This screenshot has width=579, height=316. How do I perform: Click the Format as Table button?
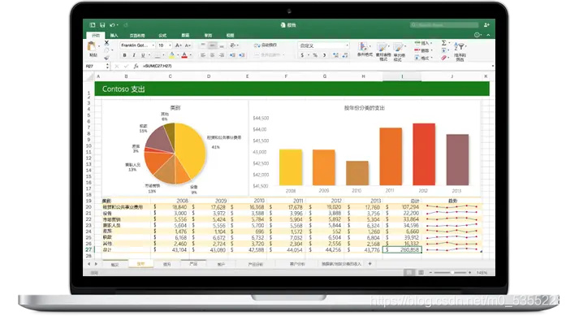point(383,51)
